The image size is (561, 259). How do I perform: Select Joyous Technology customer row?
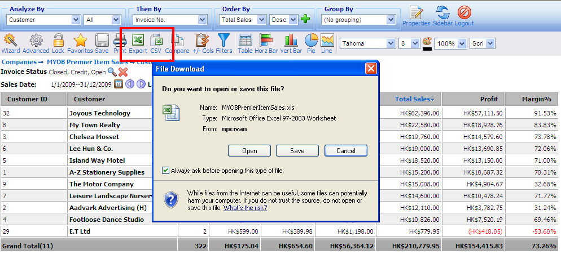(100, 113)
